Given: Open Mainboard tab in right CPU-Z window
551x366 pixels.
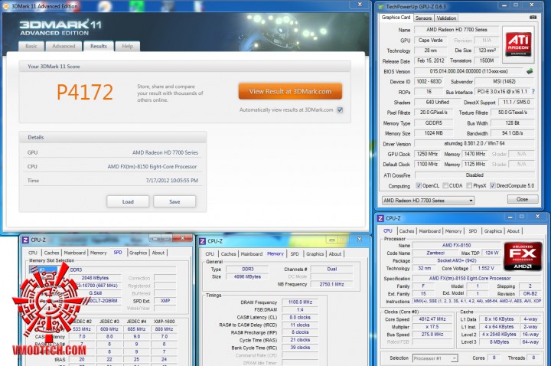Looking at the screenshot, I should [429, 231].
